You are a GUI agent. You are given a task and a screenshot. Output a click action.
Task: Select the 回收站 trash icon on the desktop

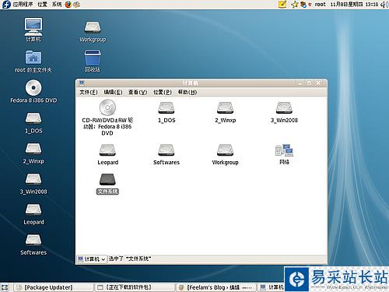[x=93, y=62]
